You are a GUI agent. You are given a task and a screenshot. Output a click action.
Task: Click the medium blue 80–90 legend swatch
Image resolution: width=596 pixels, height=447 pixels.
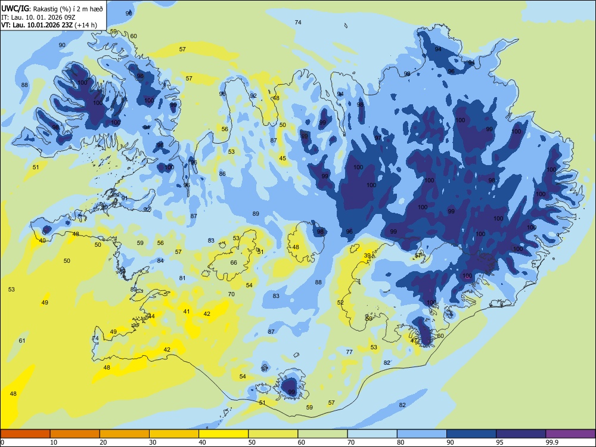(422, 434)
